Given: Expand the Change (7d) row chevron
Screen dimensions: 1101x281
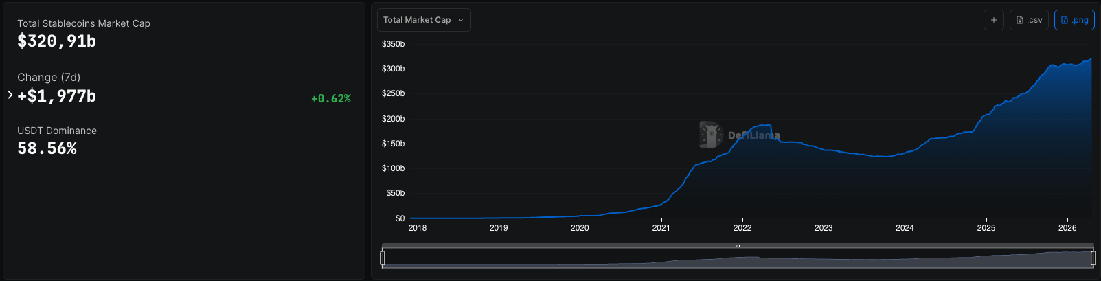Looking at the screenshot, I should pyautogui.click(x=10, y=95).
